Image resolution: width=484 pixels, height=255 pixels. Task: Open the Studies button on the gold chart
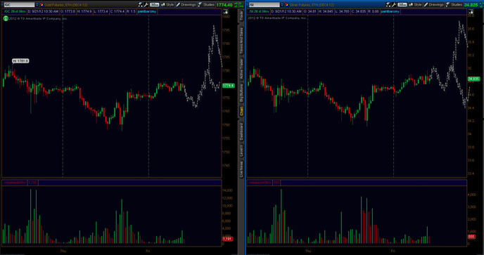point(207,5)
